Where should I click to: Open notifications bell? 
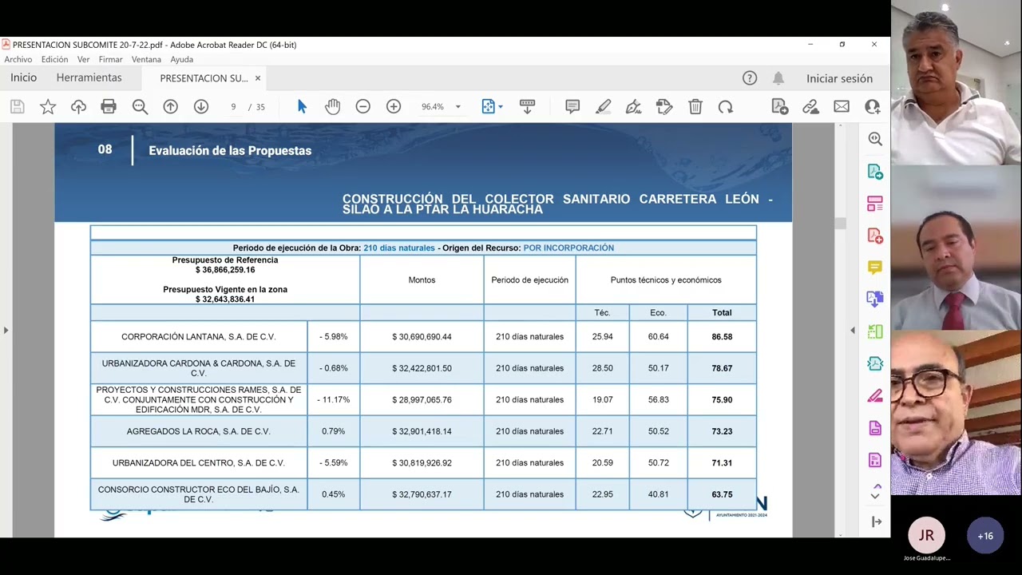(778, 78)
